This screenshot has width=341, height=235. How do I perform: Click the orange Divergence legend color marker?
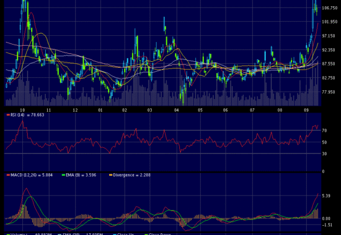click(x=111, y=175)
